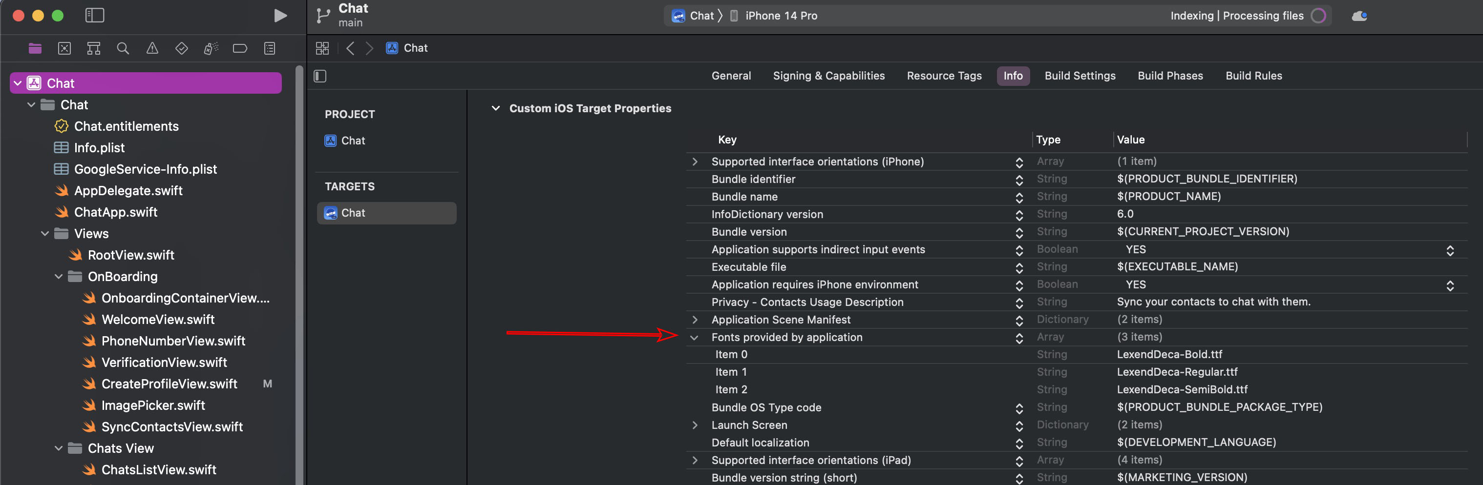The width and height of the screenshot is (1483, 485).
Task: Select the Chat scheme in toolbar
Action: point(693,16)
